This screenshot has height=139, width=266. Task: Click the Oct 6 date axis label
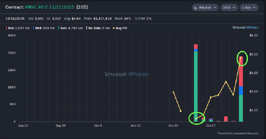(98, 126)
